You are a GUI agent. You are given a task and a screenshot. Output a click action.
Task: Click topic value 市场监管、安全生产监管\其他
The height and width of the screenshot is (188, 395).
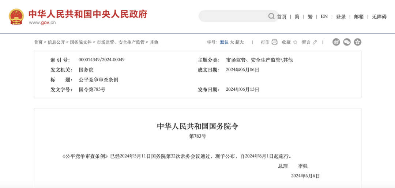tap(259, 60)
